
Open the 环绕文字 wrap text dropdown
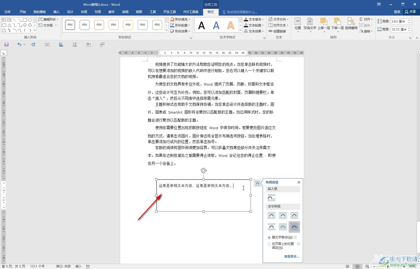310,25
